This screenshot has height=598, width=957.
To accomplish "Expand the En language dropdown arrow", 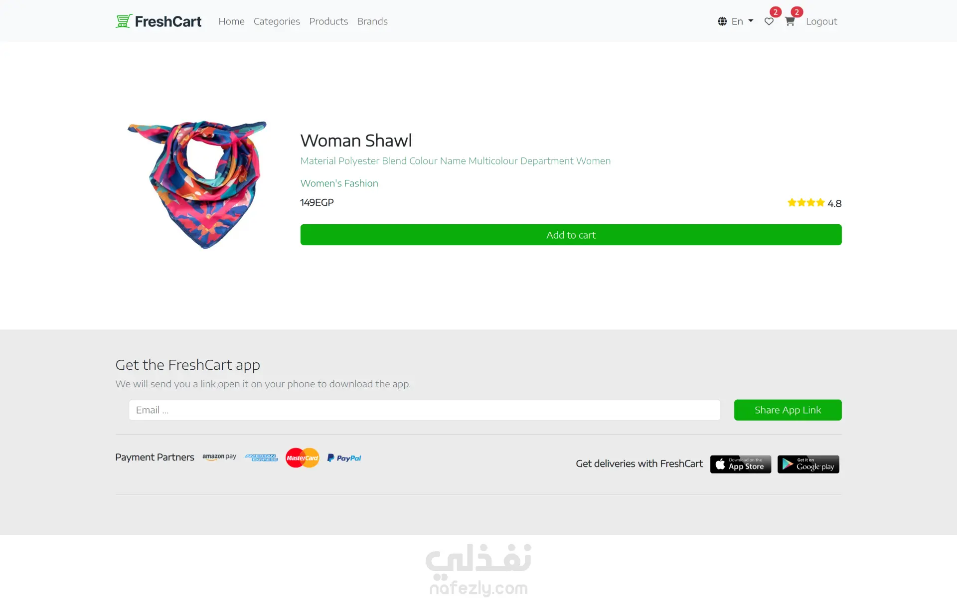I will click(751, 21).
